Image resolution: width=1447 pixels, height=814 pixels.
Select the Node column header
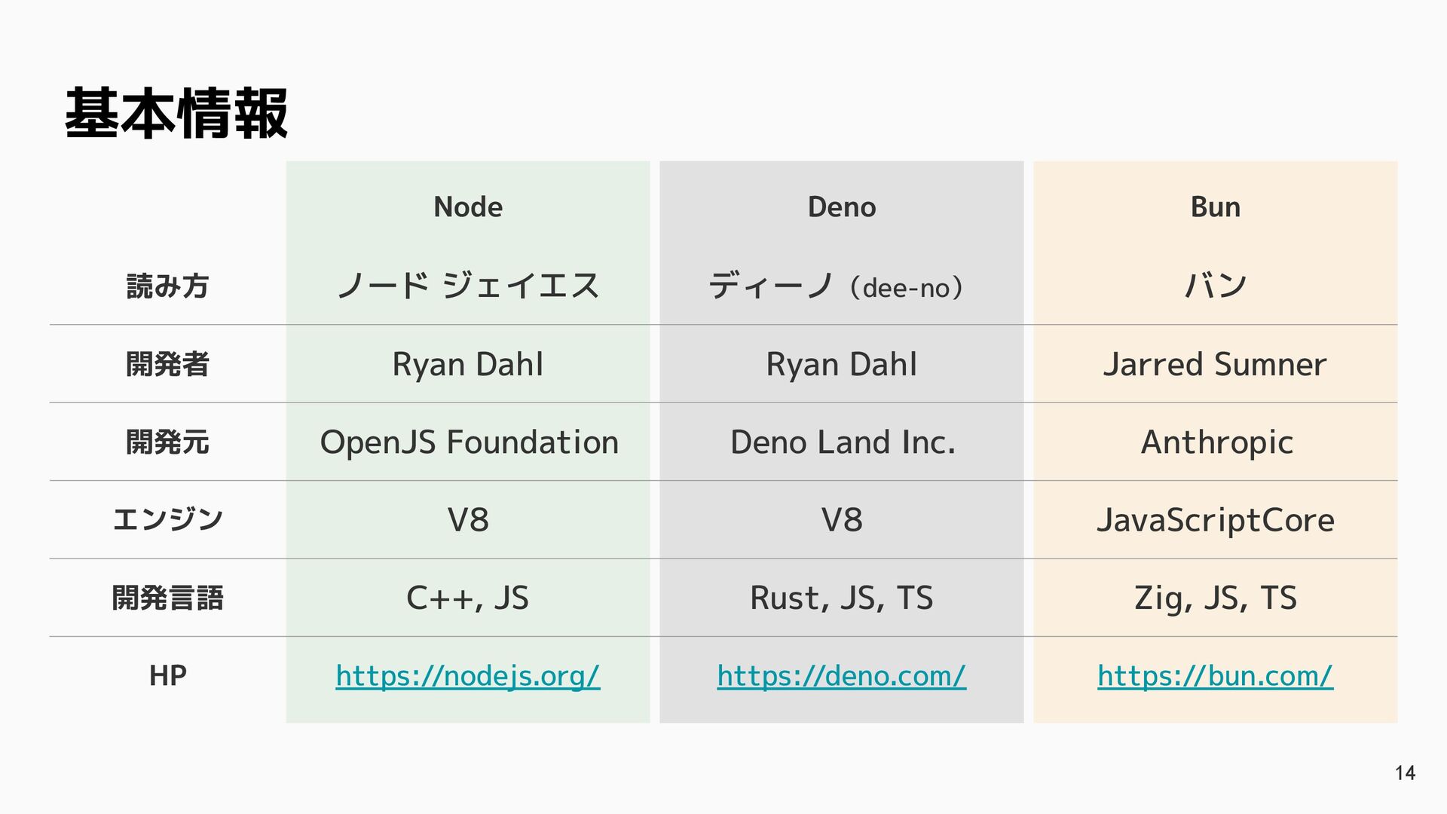[x=467, y=207]
